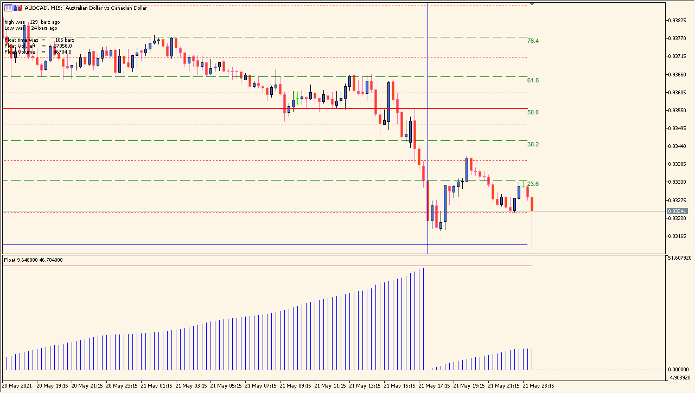Click the 'Low was 24 bars ago' text
The width and height of the screenshot is (695, 393).
(x=30, y=28)
